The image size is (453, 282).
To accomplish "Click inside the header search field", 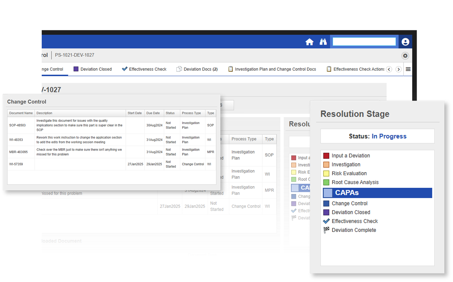I will [x=364, y=41].
